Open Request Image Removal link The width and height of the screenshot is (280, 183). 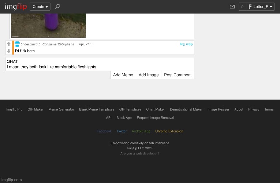click(x=156, y=117)
